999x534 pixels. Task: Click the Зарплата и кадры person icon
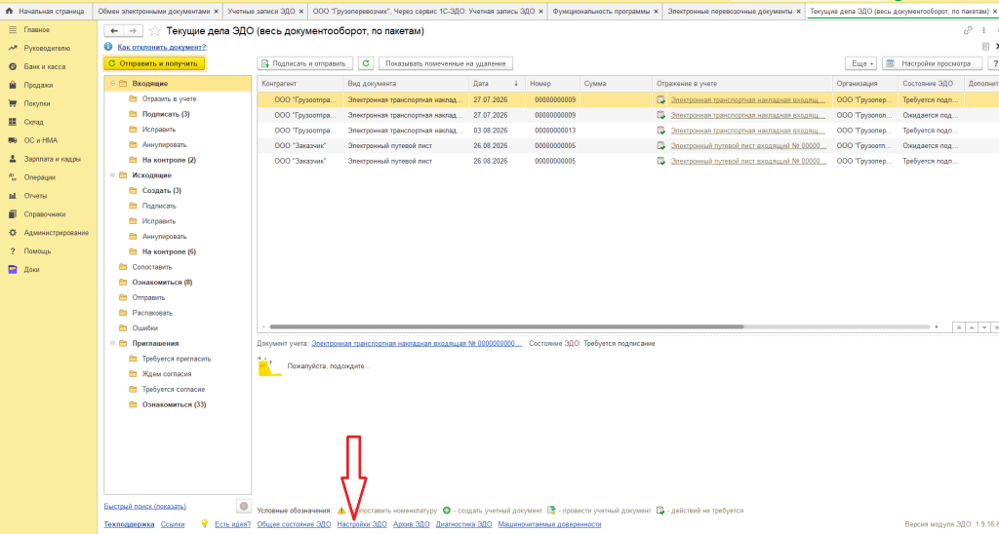[12, 159]
